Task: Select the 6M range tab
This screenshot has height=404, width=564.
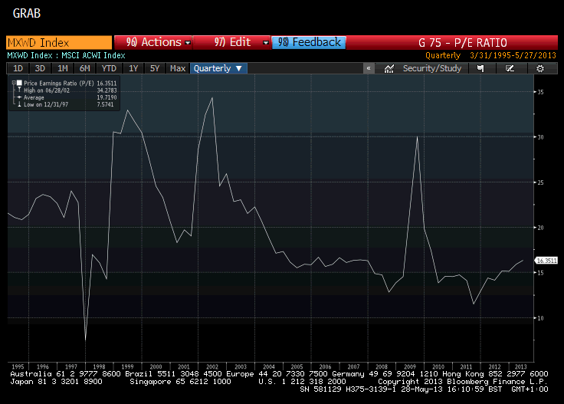Action: pos(84,68)
